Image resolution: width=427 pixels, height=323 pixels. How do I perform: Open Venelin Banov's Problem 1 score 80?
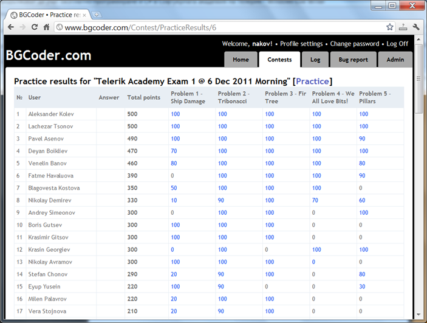pos(174,164)
